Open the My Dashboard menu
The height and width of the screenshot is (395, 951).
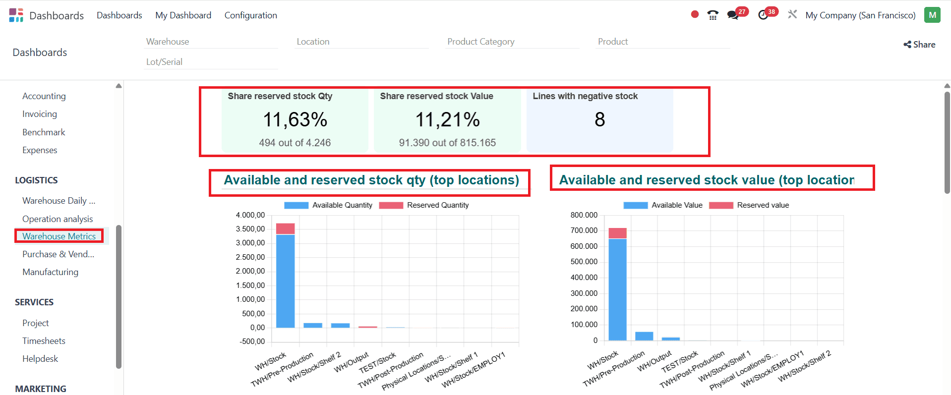coord(183,15)
